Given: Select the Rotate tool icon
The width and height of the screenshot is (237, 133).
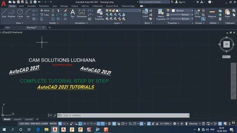Looking at the screenshot, I should click(53, 11).
